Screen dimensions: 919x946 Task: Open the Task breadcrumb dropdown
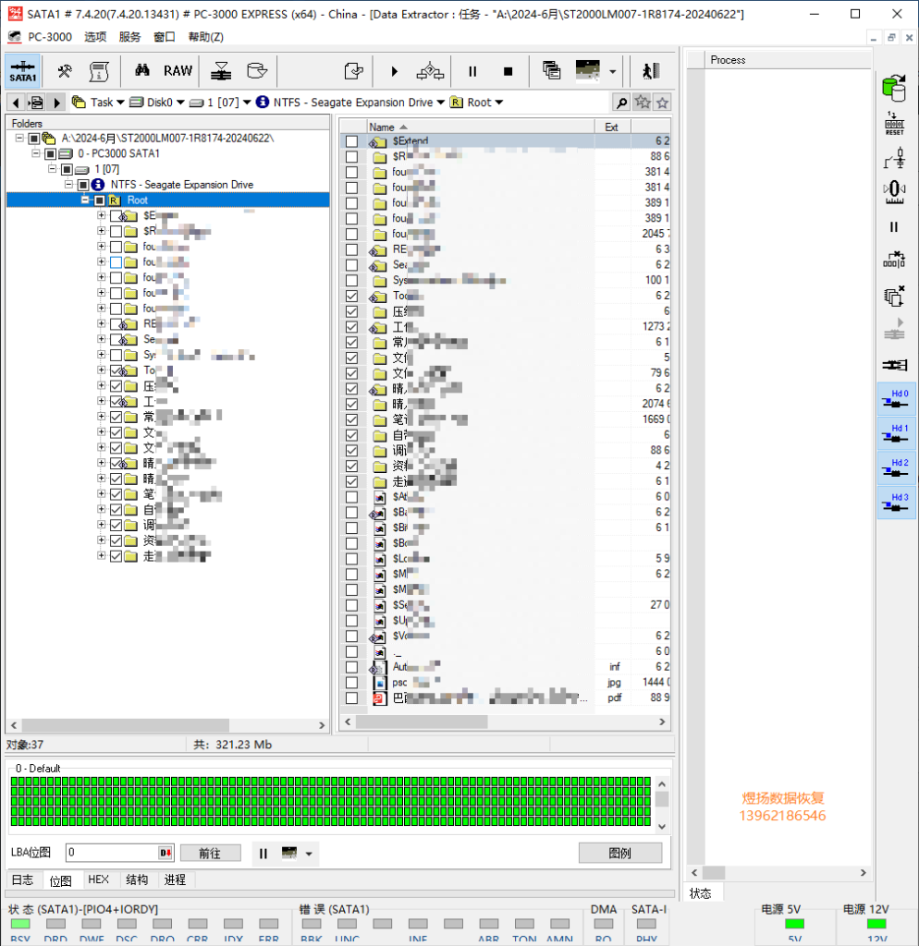(x=120, y=103)
